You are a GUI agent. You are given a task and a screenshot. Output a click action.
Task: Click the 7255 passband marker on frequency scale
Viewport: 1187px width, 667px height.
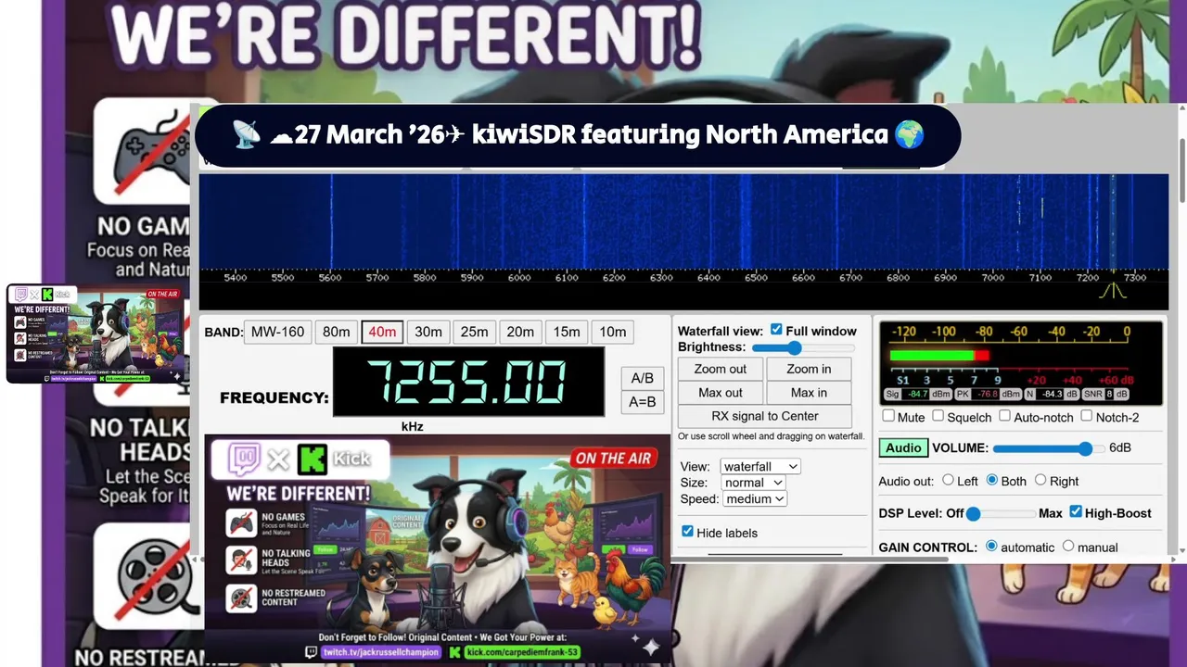[1113, 290]
